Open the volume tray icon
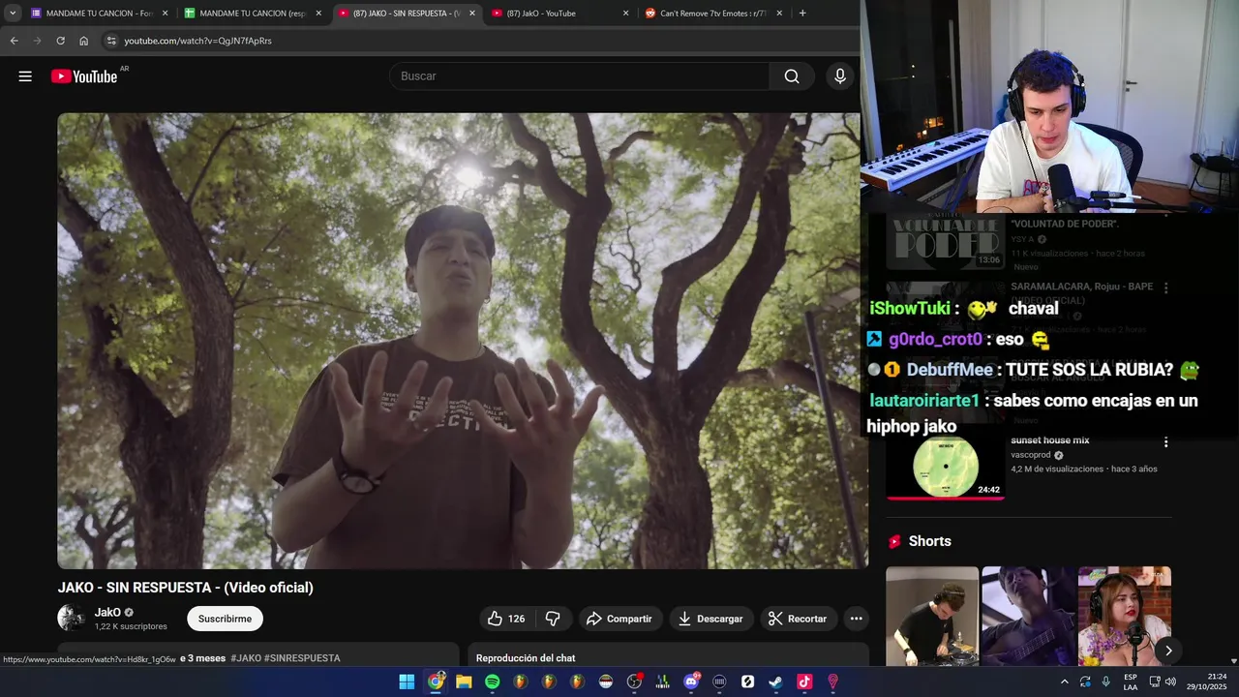The height and width of the screenshot is (697, 1239). click(1170, 682)
